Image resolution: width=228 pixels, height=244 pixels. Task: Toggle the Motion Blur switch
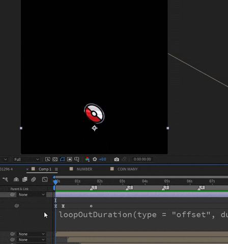(34, 179)
